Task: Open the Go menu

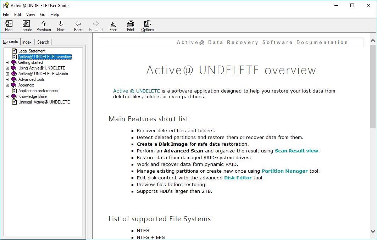Action: (x=43, y=14)
